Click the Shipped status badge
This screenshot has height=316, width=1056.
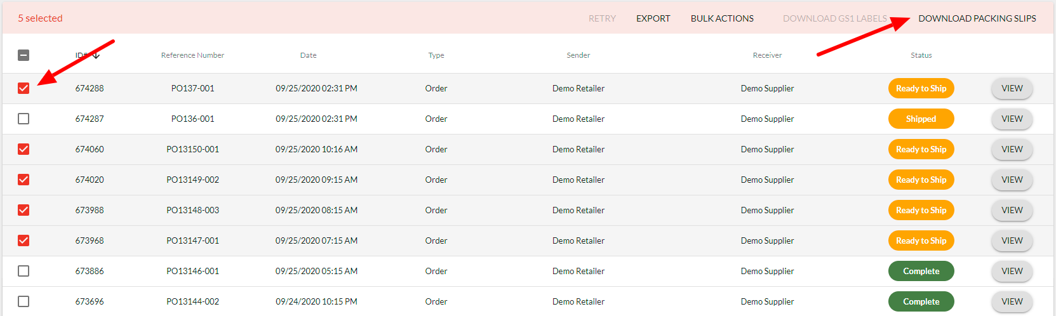[921, 119]
